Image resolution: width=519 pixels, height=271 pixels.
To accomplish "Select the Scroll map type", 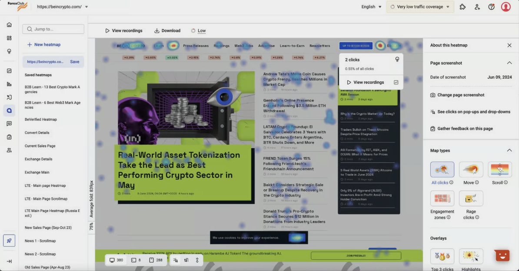I will pos(499,169).
